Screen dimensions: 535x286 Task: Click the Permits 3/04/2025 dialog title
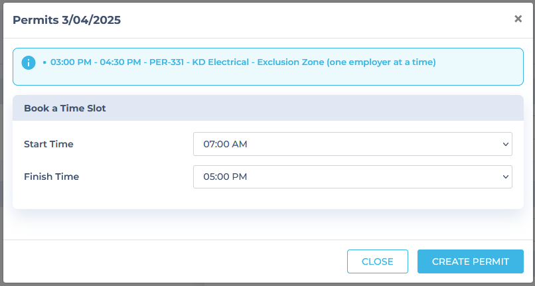coord(66,20)
